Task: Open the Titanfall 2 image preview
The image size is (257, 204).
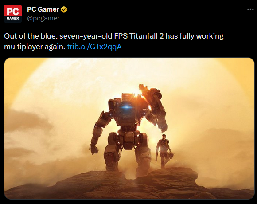Action: 129,129
